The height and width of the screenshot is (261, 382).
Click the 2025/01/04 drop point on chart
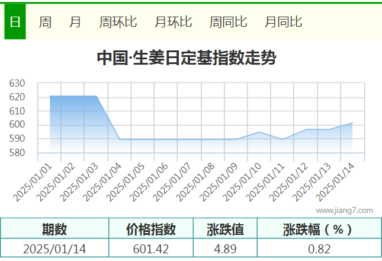[120, 139]
